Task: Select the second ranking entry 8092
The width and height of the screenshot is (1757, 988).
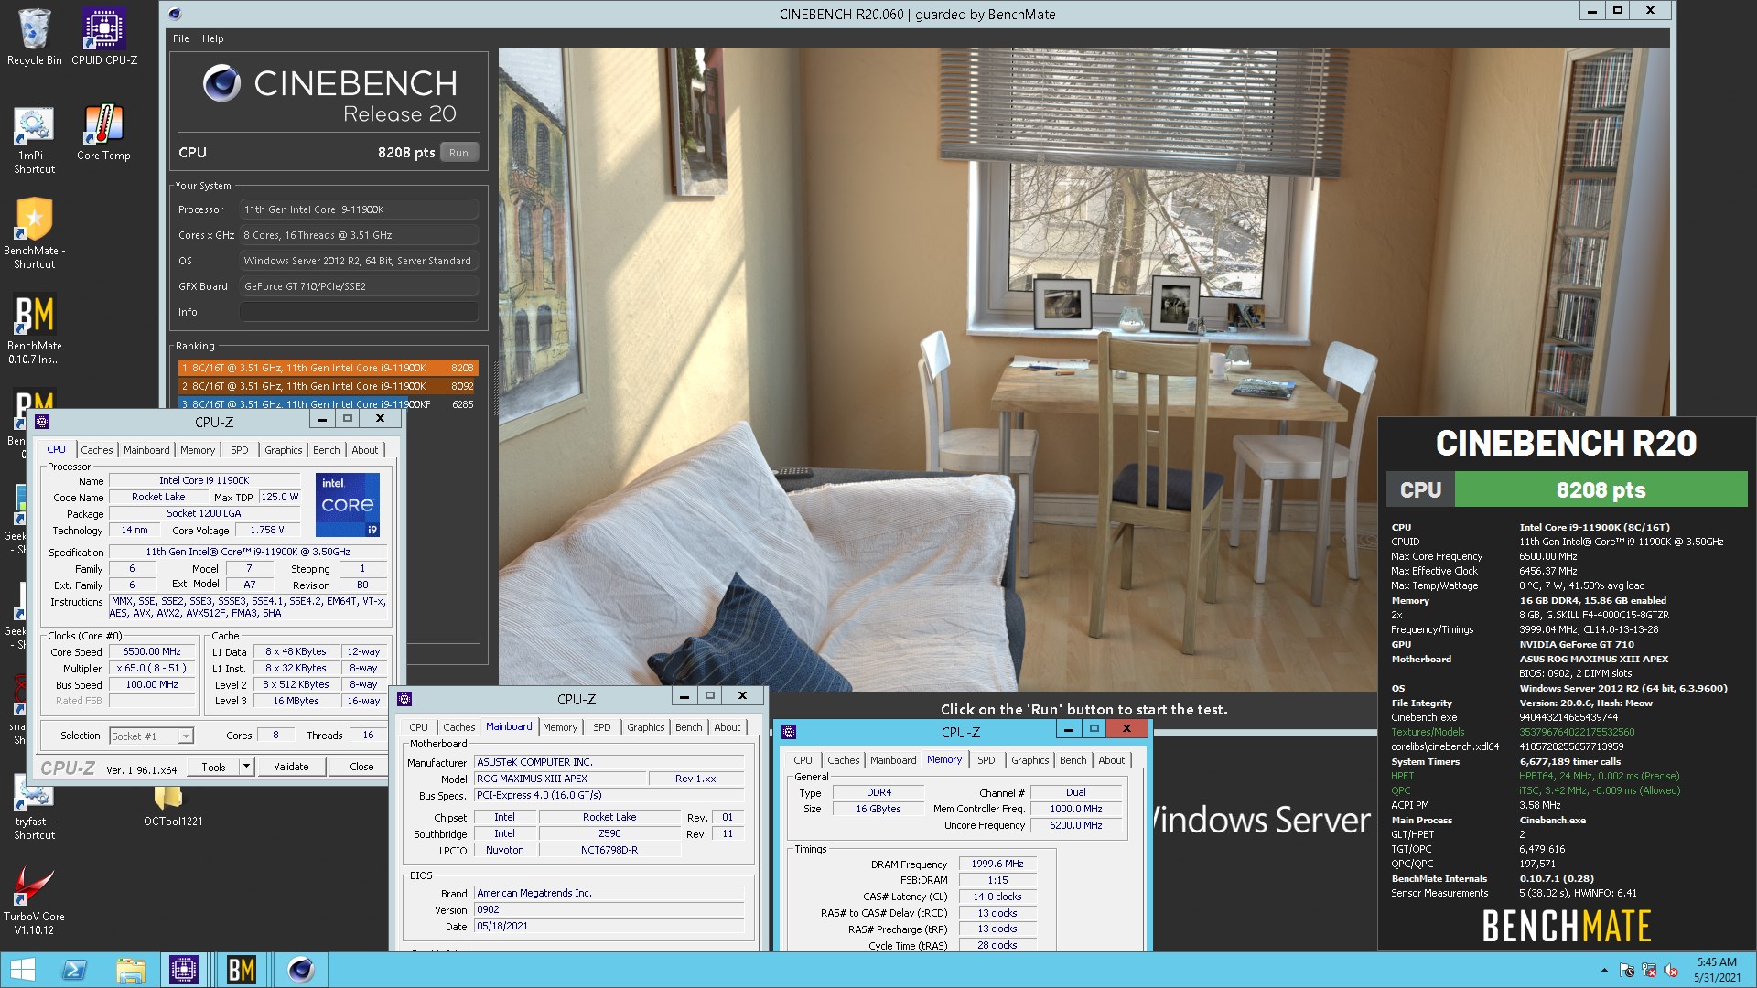Action: point(328,386)
